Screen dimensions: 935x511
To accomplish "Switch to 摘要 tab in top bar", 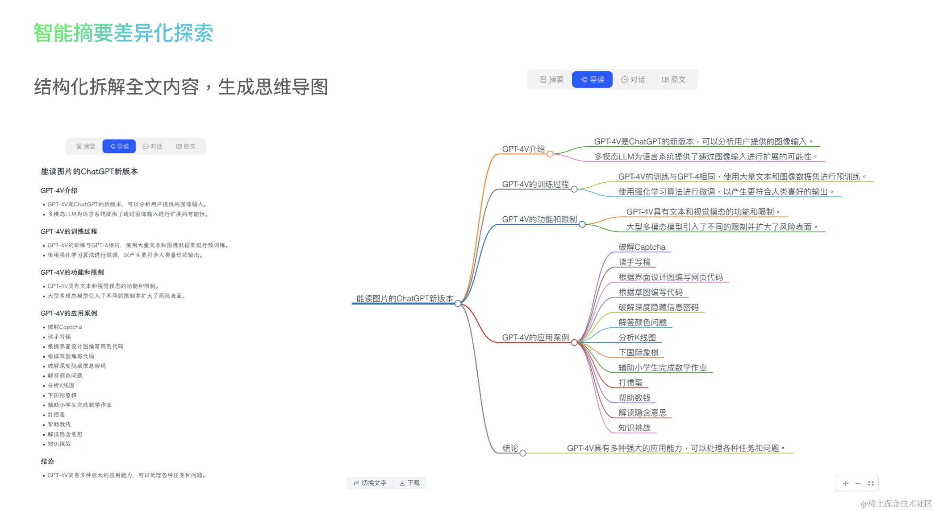I will pyautogui.click(x=552, y=79).
